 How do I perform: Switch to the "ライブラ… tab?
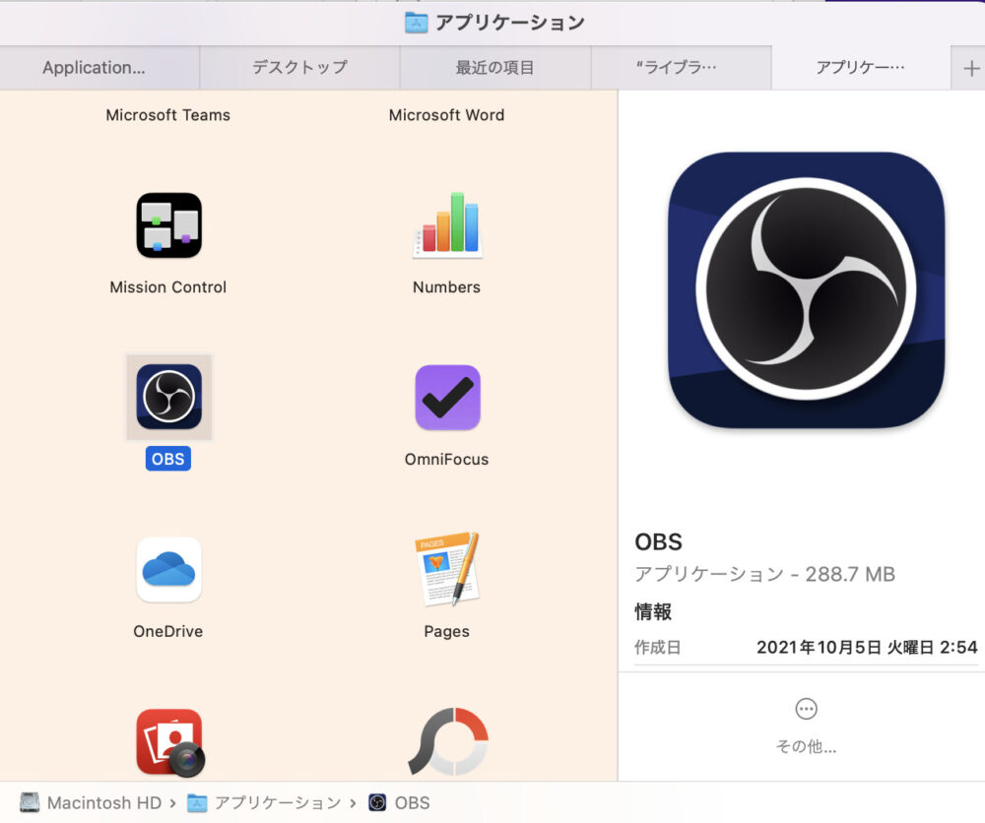pyautogui.click(x=681, y=68)
